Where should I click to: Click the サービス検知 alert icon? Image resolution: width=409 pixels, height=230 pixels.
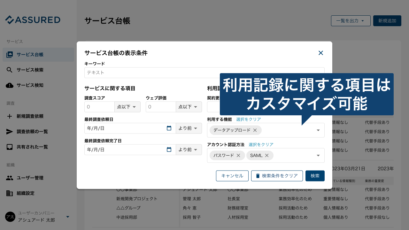[10, 85]
